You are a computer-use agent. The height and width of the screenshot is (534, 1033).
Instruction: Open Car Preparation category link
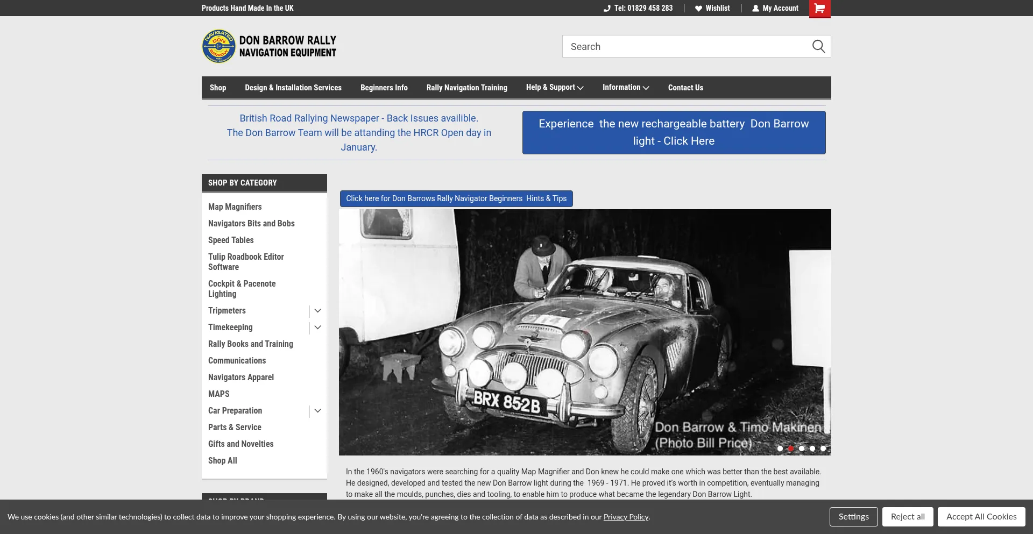[235, 411]
